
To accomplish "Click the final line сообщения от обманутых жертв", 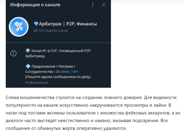I will coord(65,121).
